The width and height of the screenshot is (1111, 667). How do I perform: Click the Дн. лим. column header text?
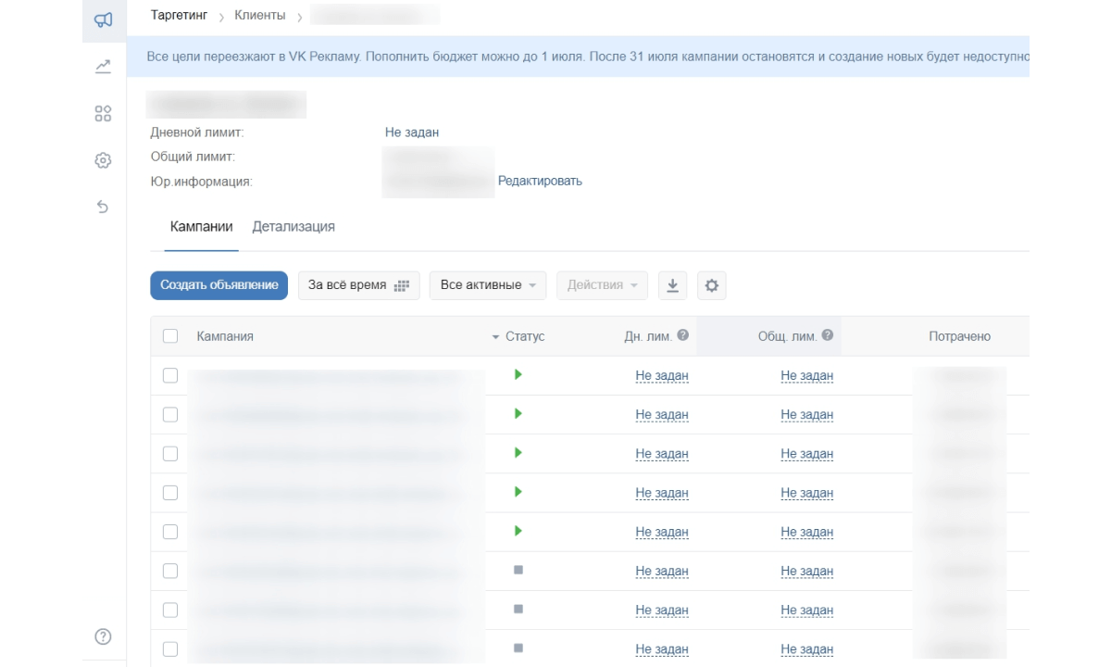pyautogui.click(x=648, y=336)
